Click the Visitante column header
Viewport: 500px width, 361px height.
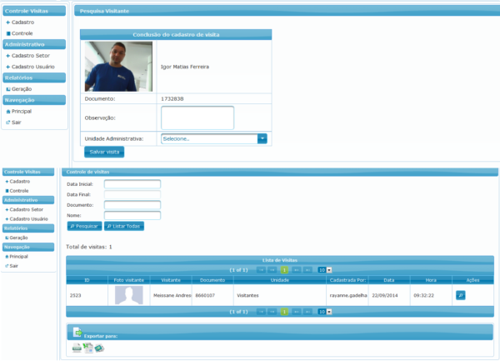point(171,280)
